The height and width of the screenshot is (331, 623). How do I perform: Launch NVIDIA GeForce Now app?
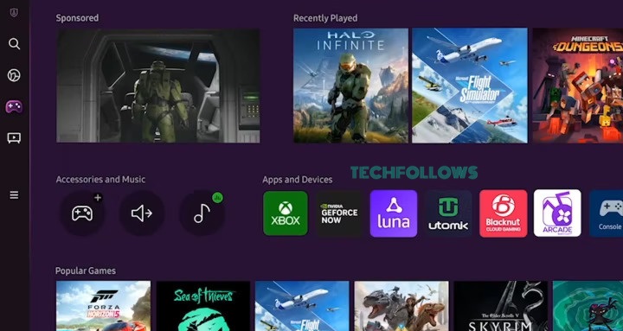(340, 213)
